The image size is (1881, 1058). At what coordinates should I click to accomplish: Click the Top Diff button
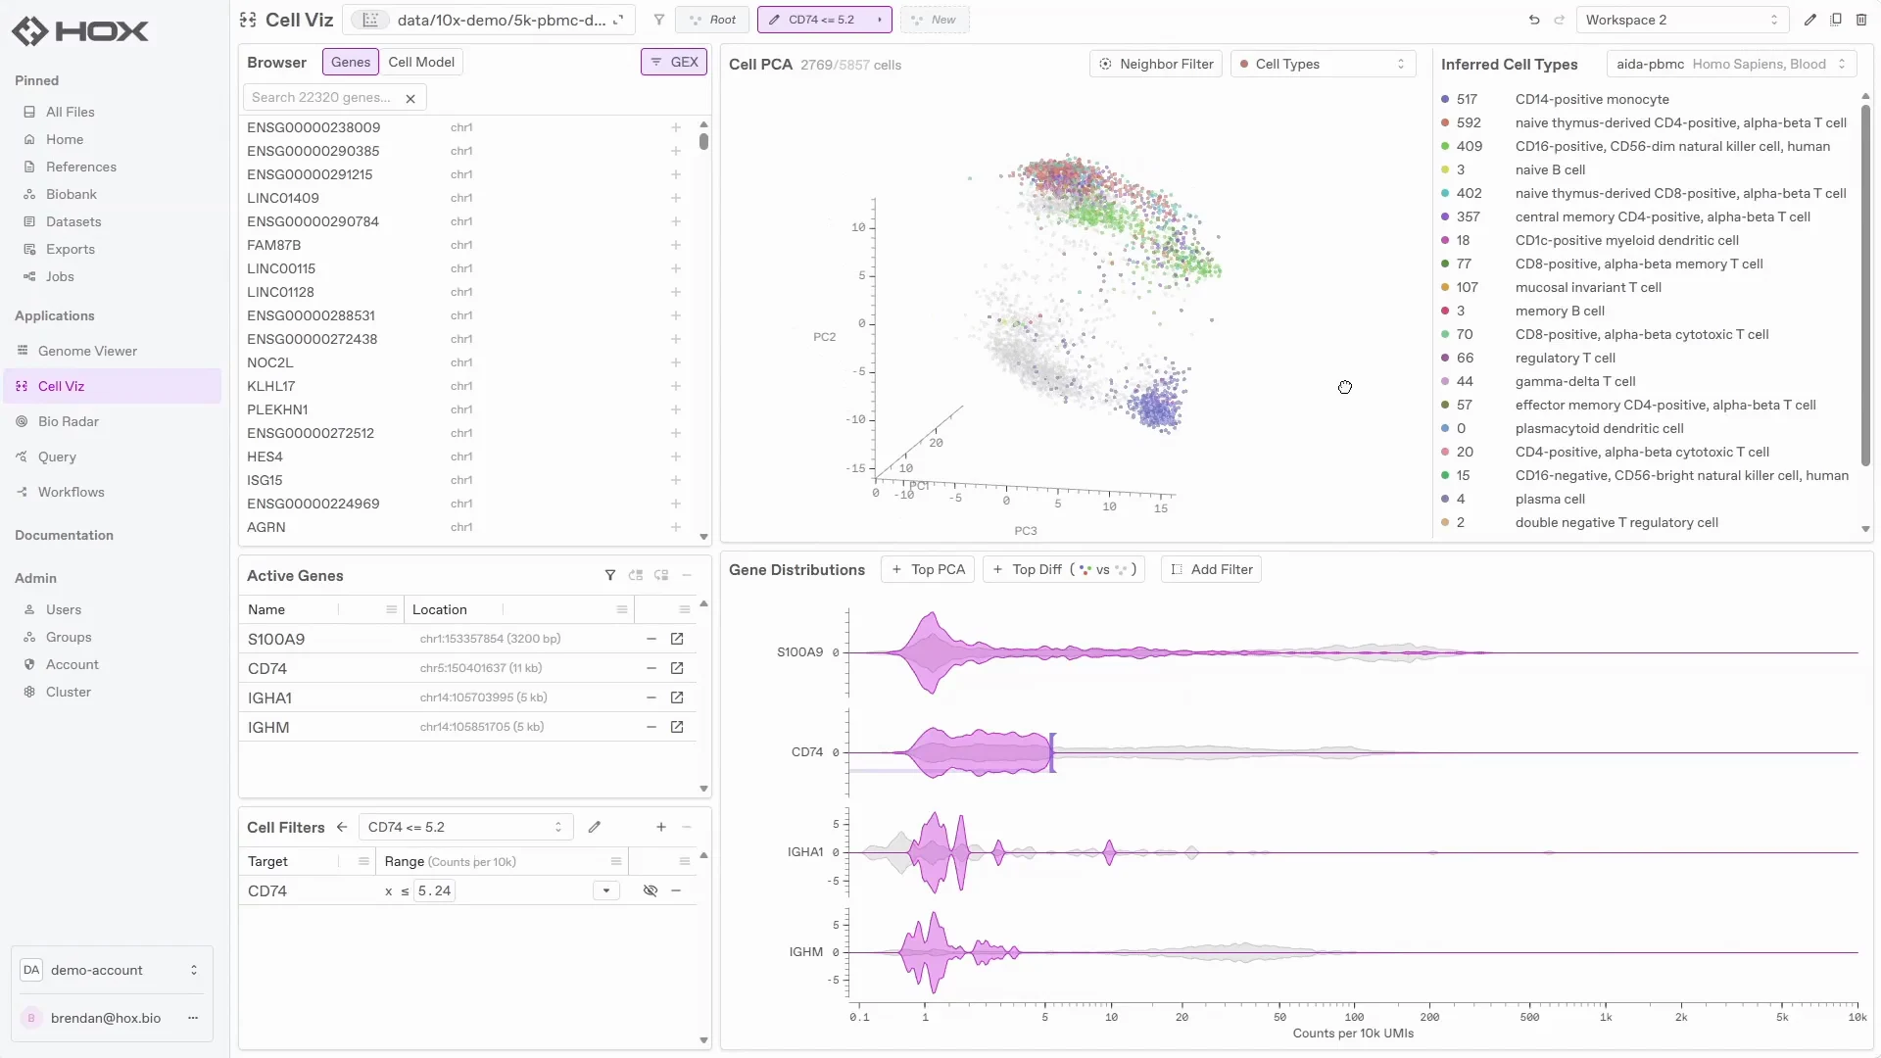1063,569
